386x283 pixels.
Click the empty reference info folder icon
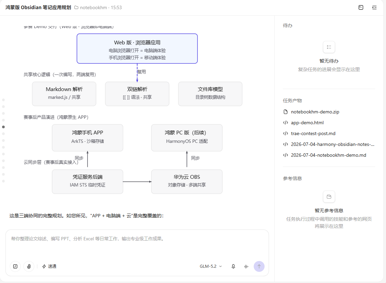tap(329, 197)
